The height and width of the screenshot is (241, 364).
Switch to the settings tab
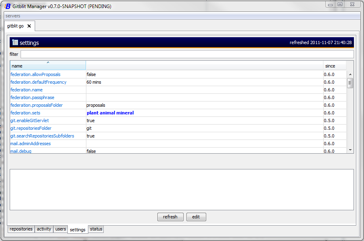pyautogui.click(x=78, y=230)
